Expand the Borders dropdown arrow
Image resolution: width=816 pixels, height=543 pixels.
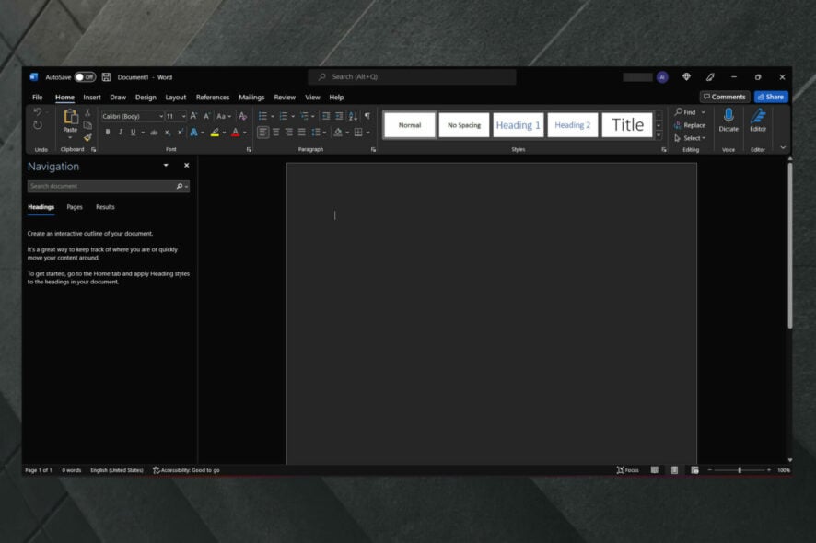tap(367, 133)
